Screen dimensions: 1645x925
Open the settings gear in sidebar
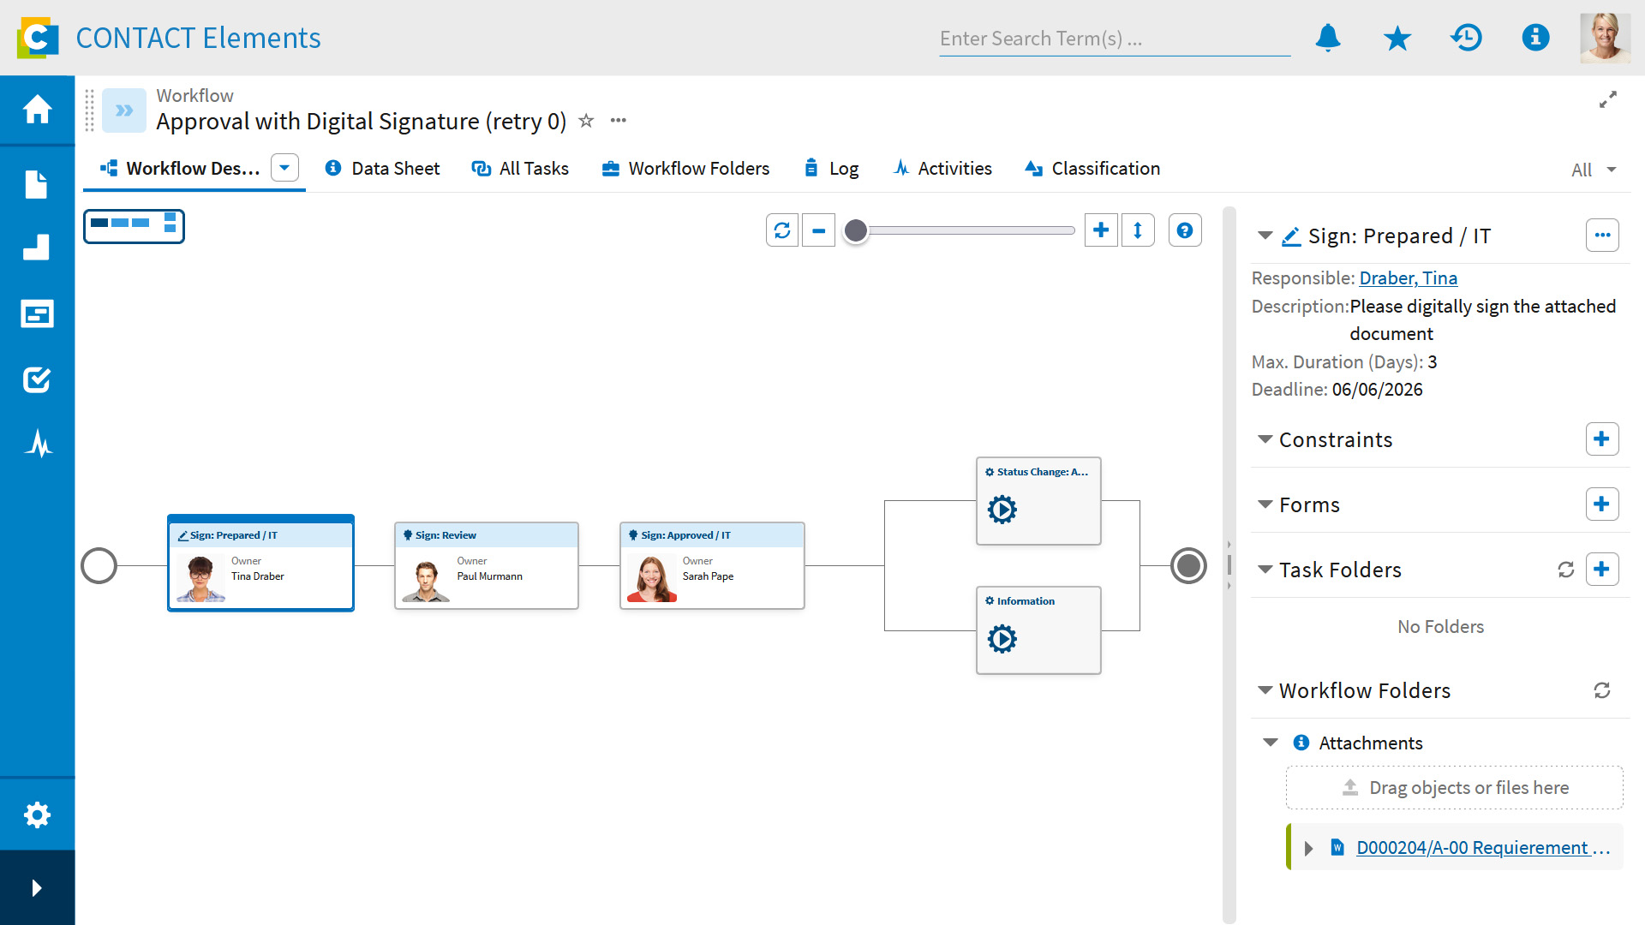(x=37, y=815)
